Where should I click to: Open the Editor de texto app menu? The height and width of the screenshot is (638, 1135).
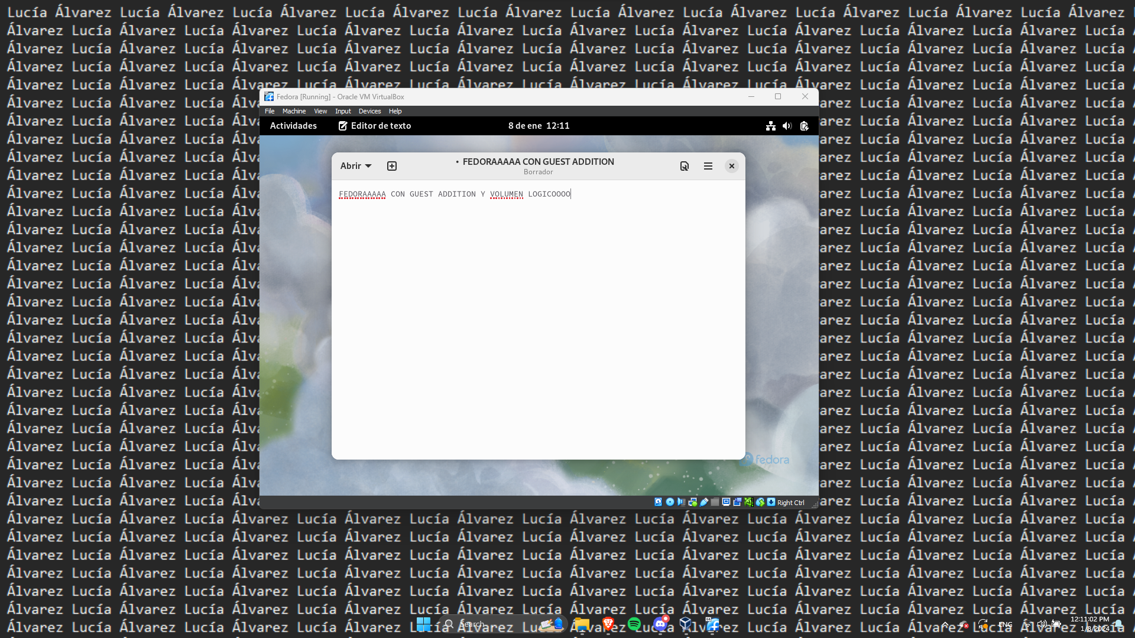click(375, 126)
